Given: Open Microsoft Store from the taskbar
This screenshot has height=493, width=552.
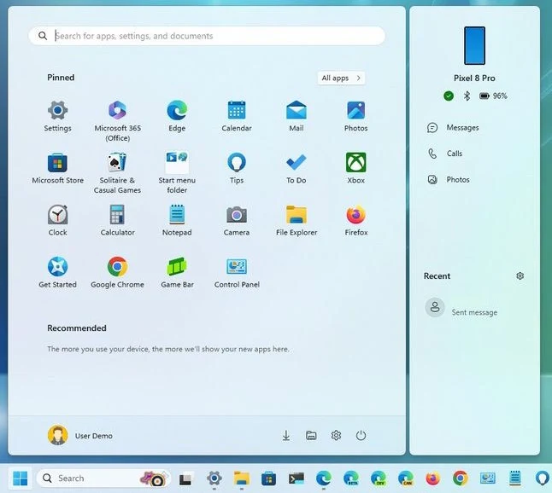Looking at the screenshot, I should point(268,478).
